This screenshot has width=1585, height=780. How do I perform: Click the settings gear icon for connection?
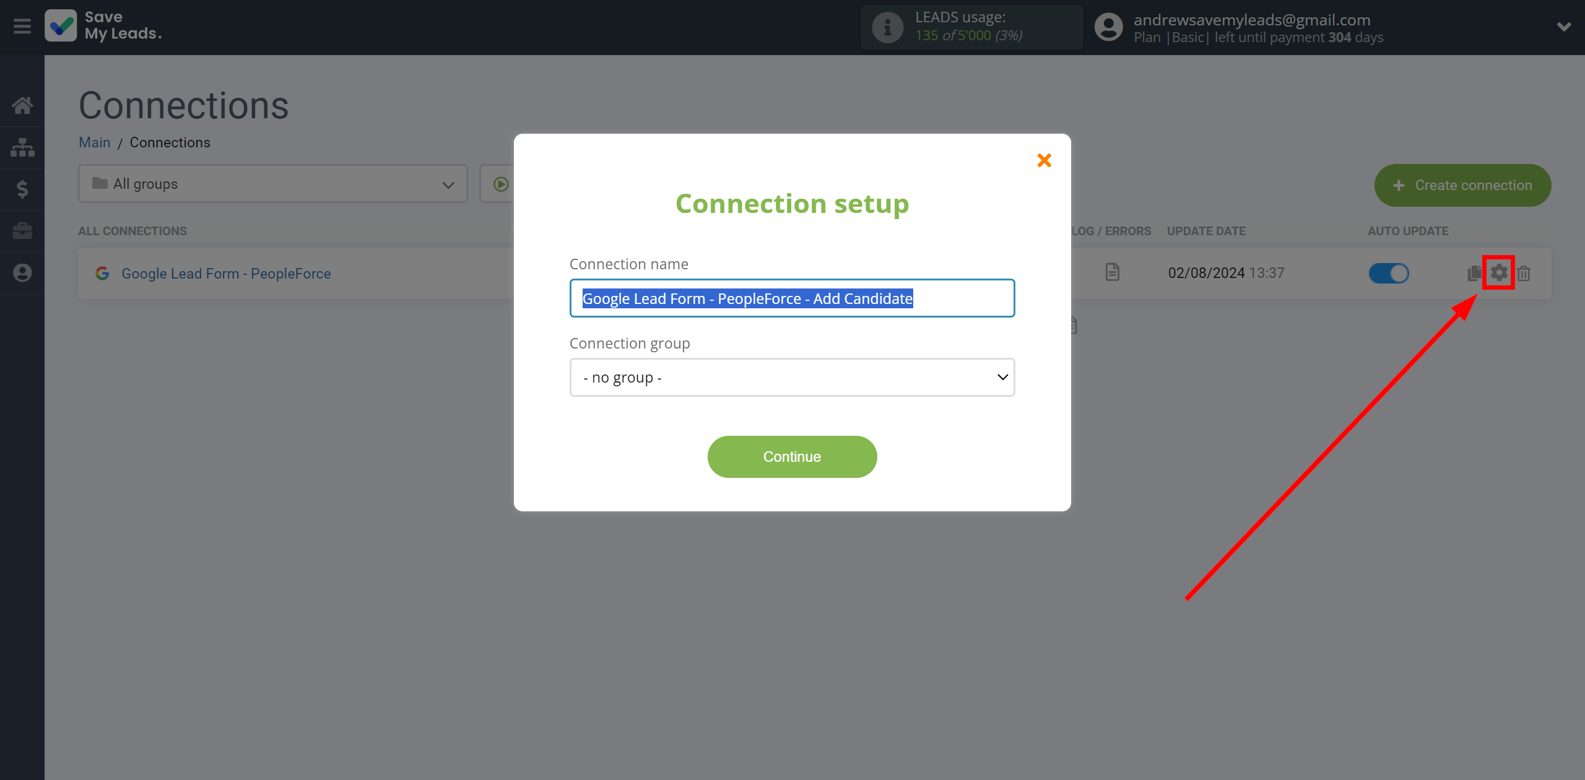point(1499,273)
